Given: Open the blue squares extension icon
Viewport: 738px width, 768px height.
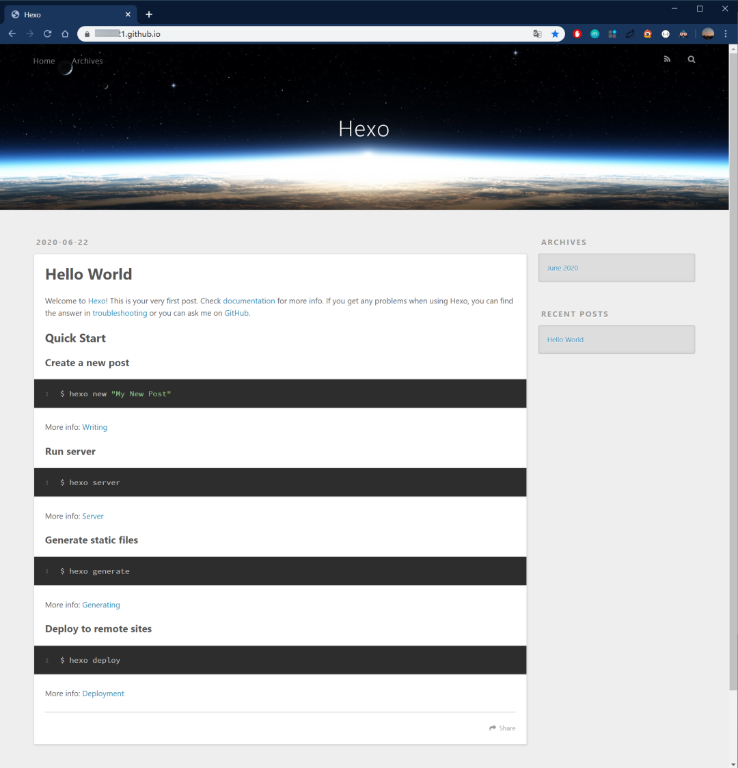Looking at the screenshot, I should pyautogui.click(x=613, y=33).
